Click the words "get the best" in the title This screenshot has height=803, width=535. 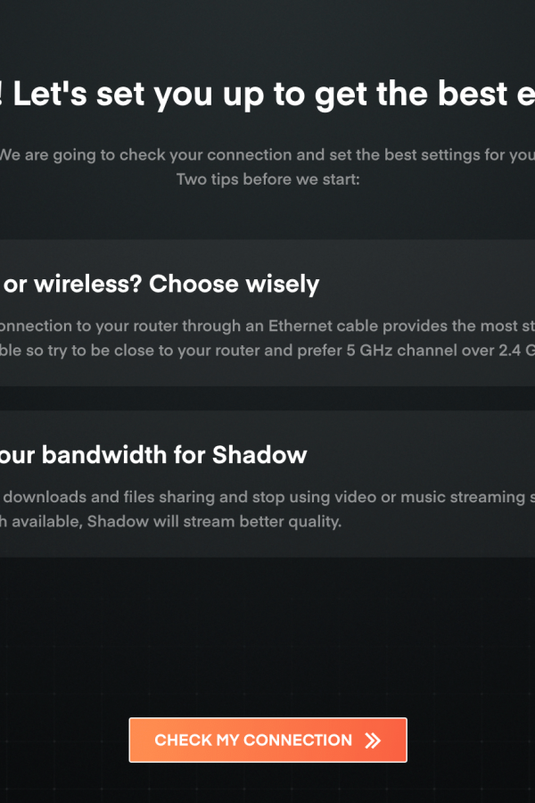click(411, 94)
